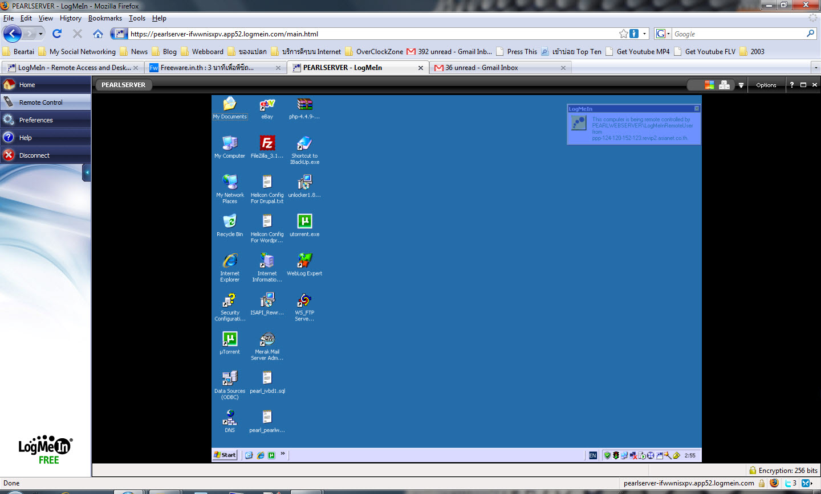
Task: Select Security Configuration wizard icon
Action: pyautogui.click(x=230, y=307)
